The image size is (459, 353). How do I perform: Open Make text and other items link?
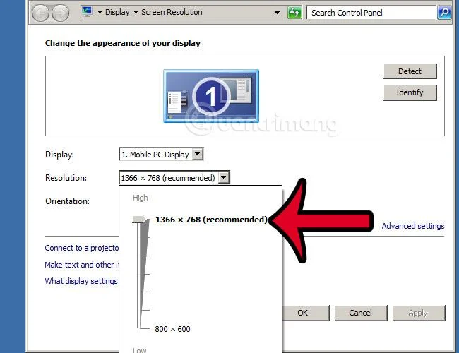click(82, 265)
